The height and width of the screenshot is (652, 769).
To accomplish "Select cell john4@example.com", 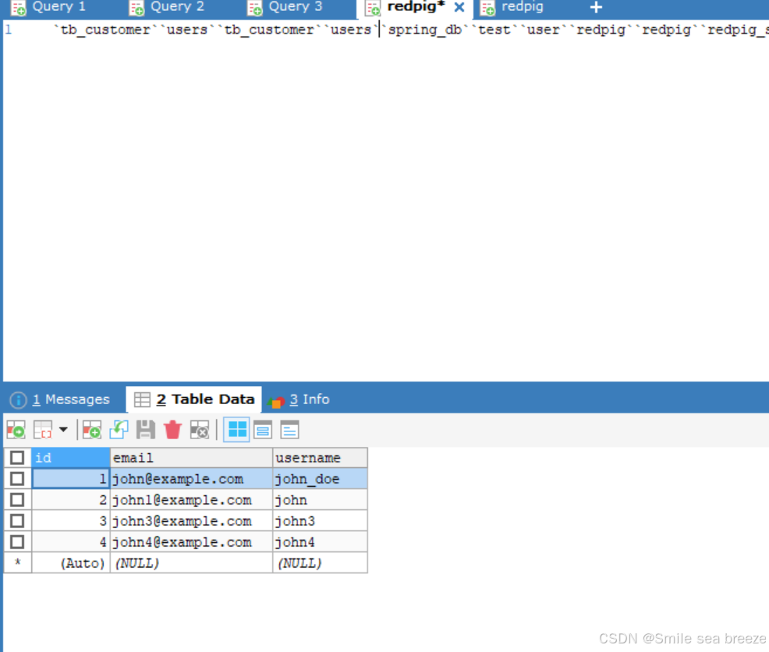I will (191, 542).
